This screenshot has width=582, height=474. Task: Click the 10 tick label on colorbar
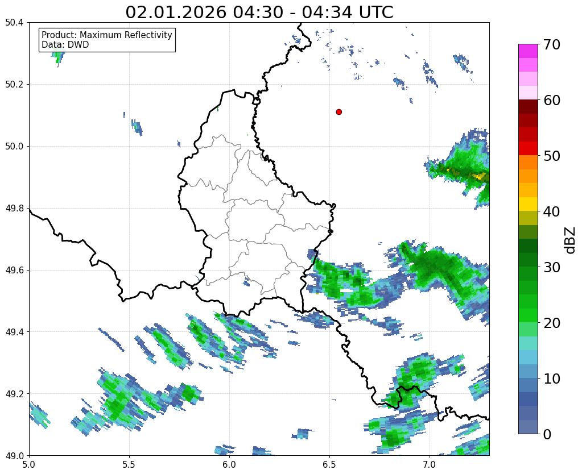tap(551, 378)
